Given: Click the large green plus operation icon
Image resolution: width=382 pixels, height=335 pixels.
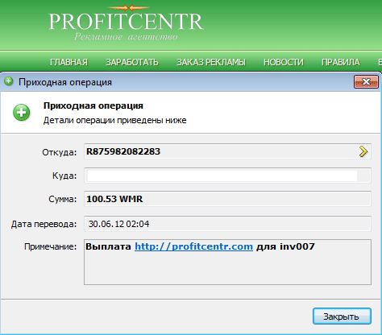Looking at the screenshot, I should pos(22,113).
